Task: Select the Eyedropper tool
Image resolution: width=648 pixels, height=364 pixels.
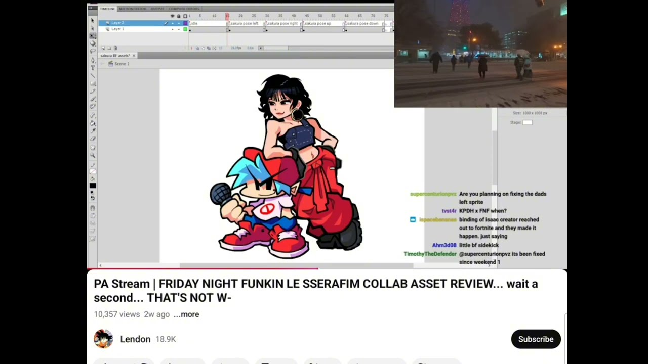Action: (93, 131)
